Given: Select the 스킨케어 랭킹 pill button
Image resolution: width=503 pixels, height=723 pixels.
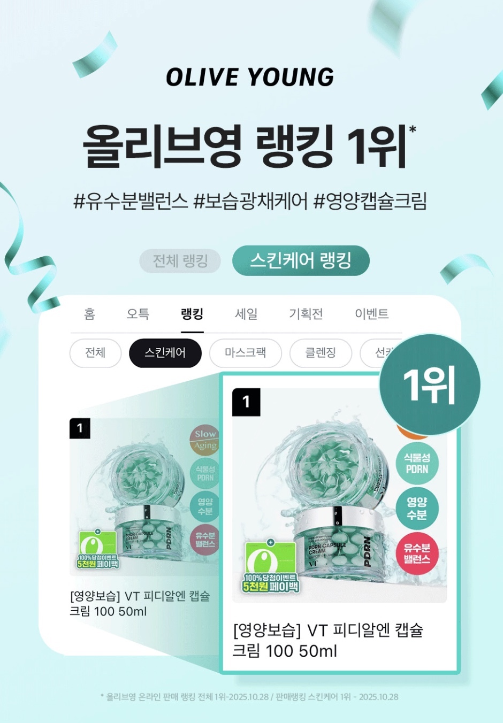Looking at the screenshot, I should [301, 261].
